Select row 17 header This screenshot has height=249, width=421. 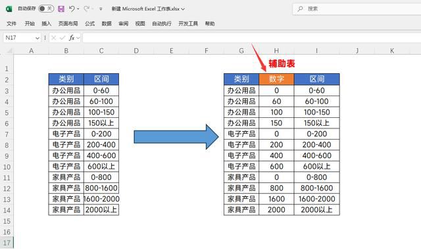click(x=7, y=243)
